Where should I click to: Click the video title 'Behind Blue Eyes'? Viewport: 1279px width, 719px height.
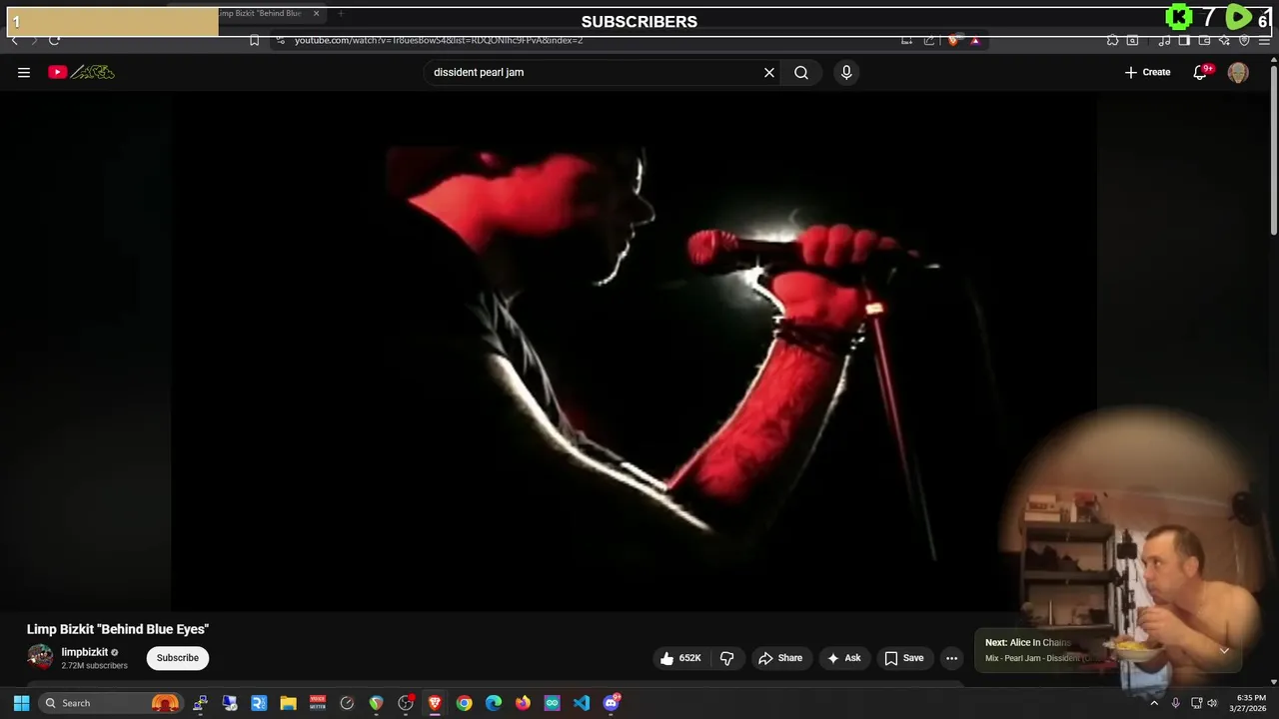click(x=118, y=629)
